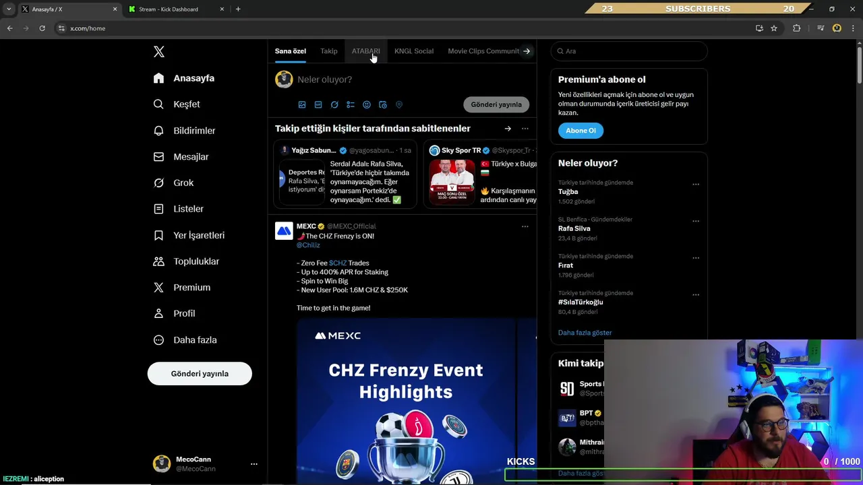This screenshot has height=485, width=863.
Task: Click the $CHZ cashtag link
Action: click(x=338, y=263)
